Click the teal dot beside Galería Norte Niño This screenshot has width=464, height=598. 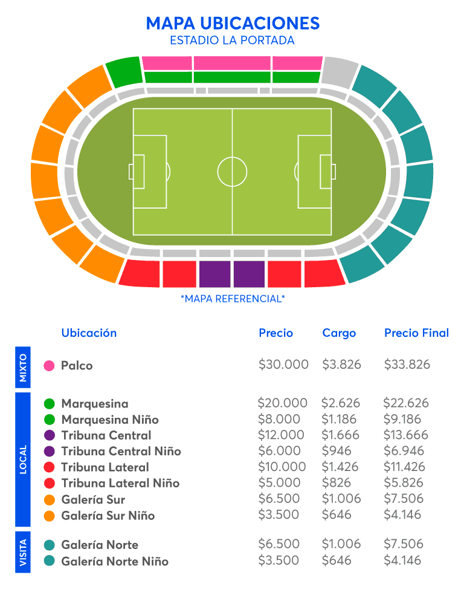click(50, 561)
